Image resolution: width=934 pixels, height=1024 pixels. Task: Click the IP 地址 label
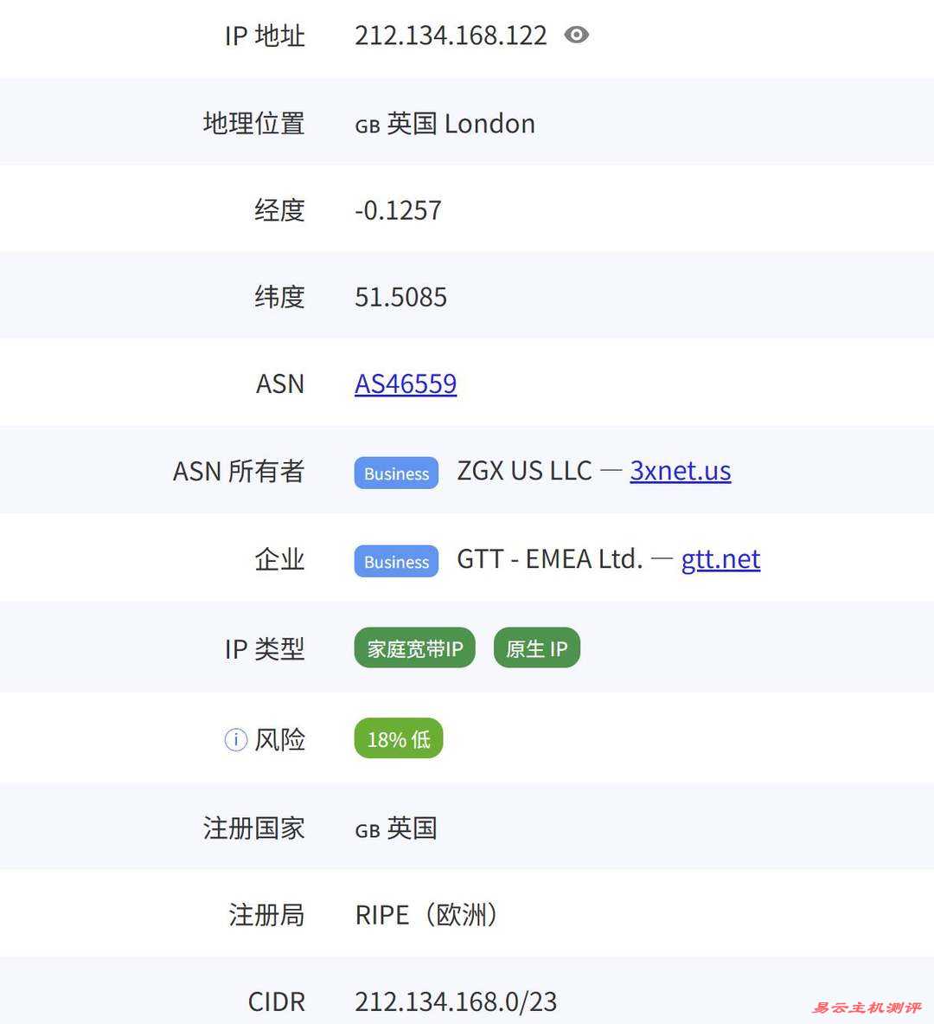[265, 35]
